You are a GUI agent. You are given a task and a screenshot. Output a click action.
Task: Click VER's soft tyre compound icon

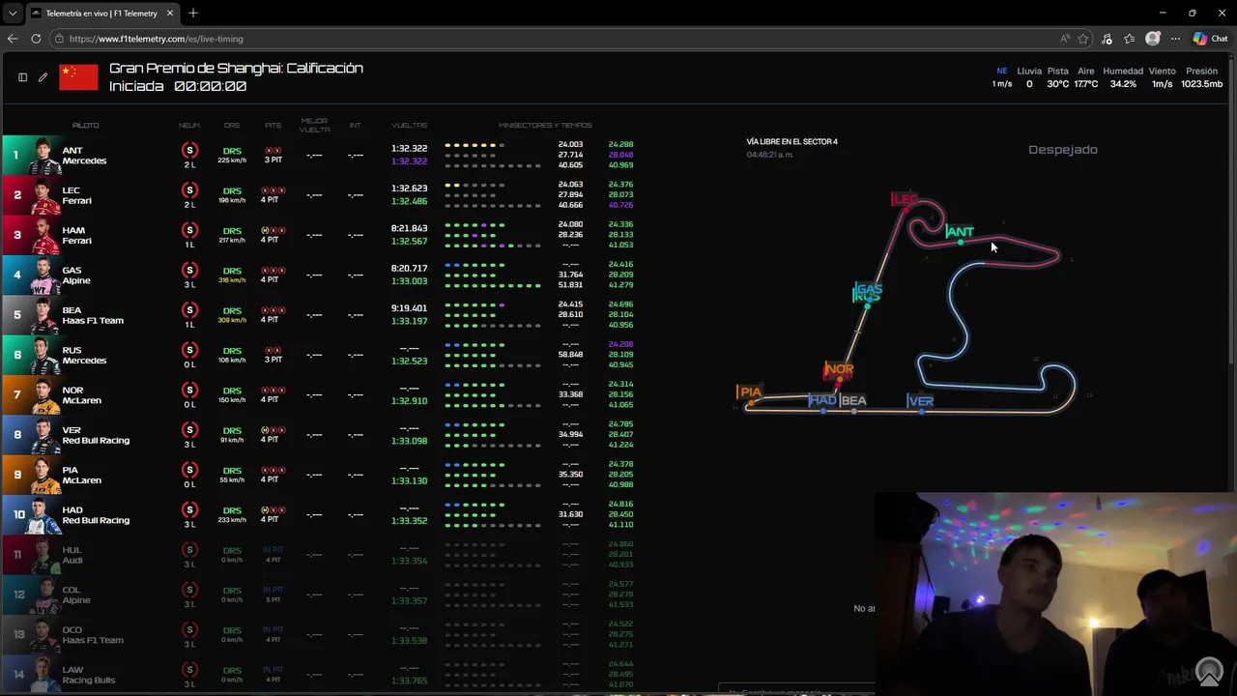click(x=189, y=429)
